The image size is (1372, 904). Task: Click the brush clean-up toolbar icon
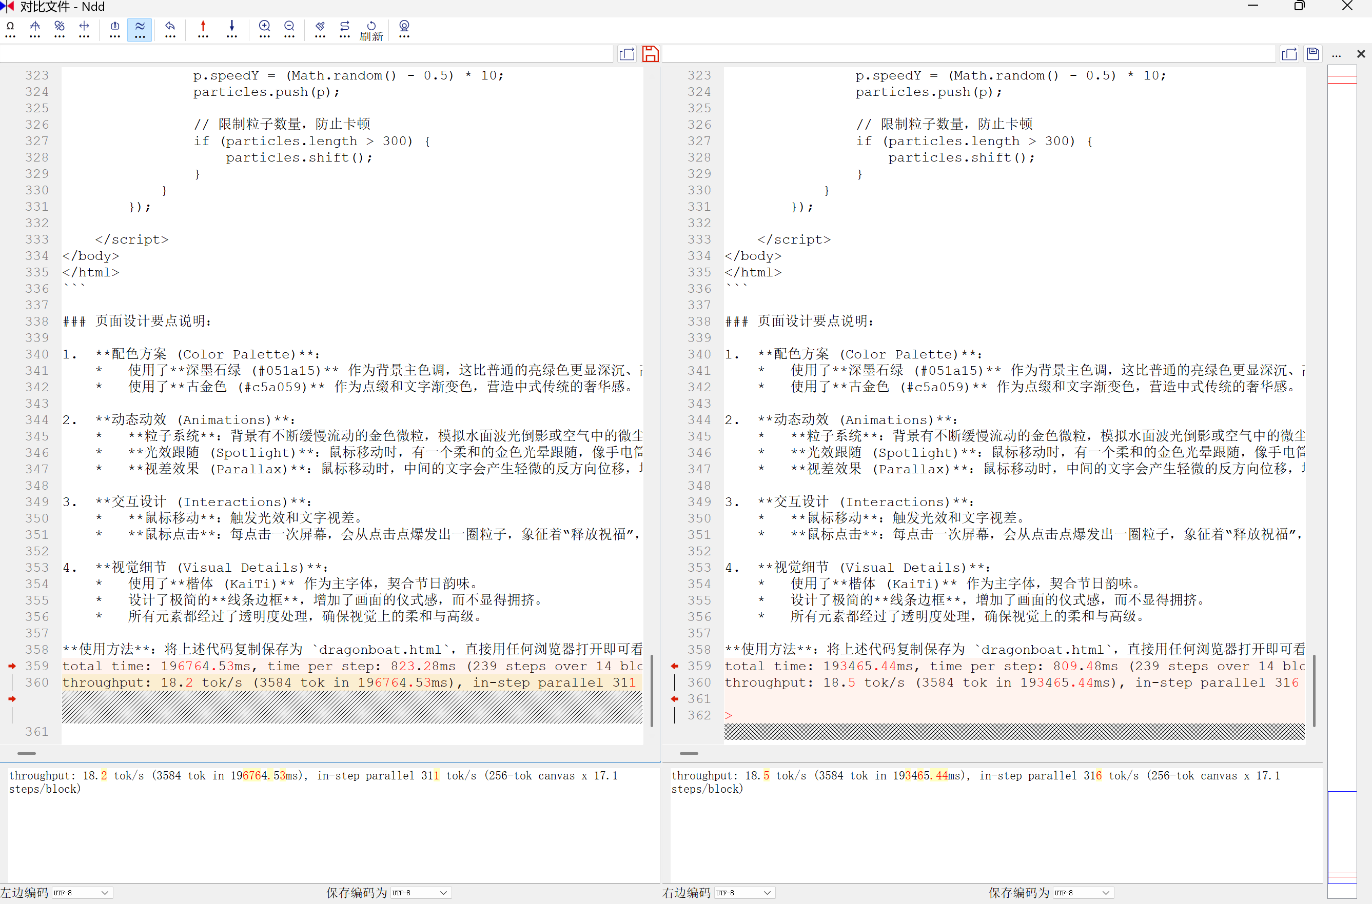point(320,29)
